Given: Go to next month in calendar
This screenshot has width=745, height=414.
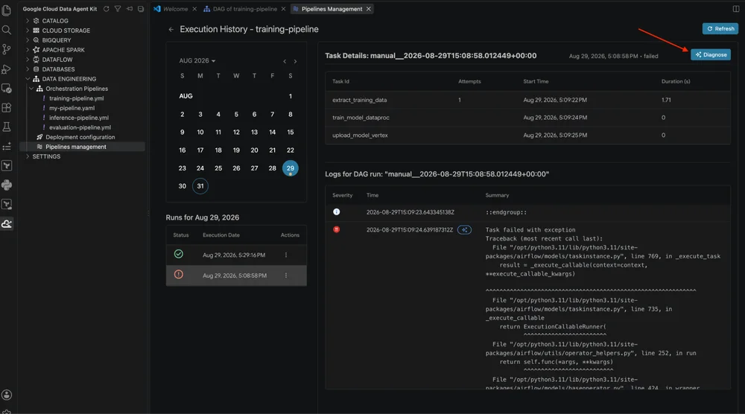Looking at the screenshot, I should [295, 61].
